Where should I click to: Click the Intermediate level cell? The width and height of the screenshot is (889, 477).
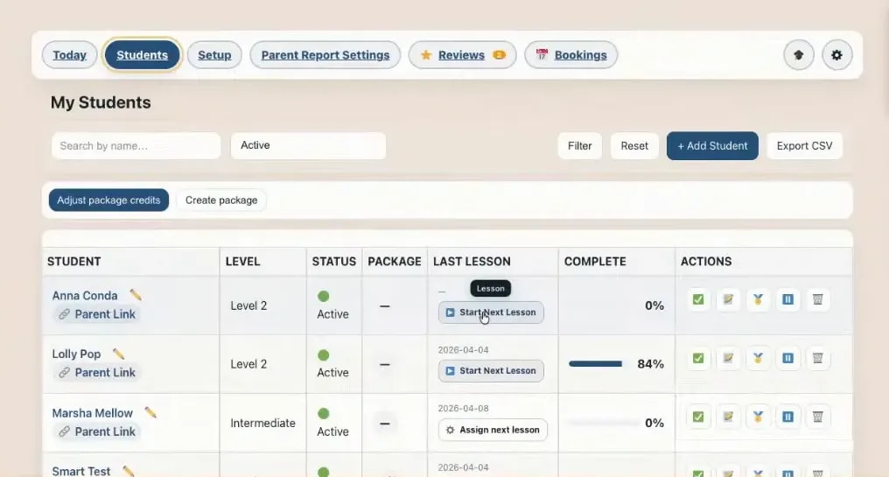pos(262,423)
